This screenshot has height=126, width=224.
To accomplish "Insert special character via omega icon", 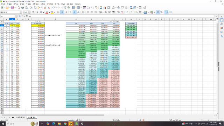I will coord(113,8).
